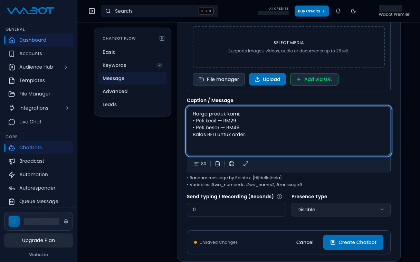
Task: Open File Manager in the sidebar
Action: click(38, 94)
